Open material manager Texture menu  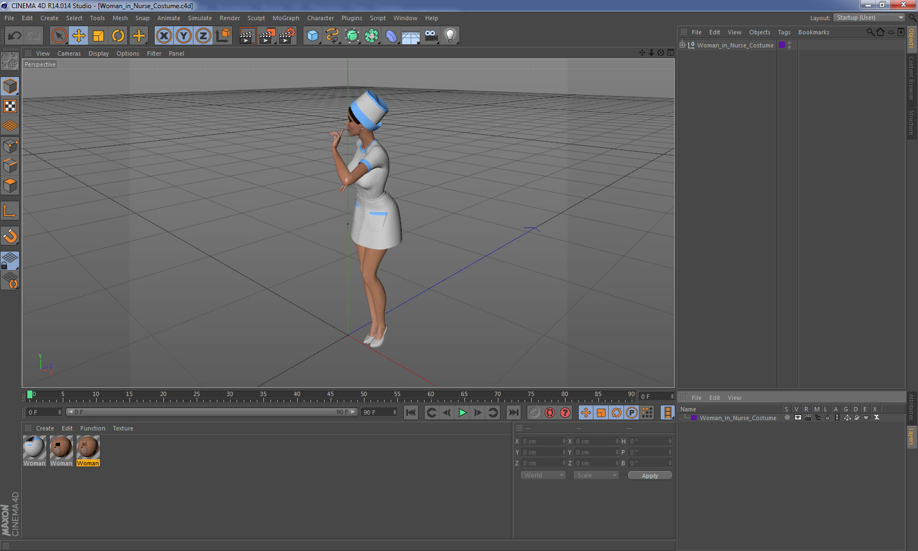pyautogui.click(x=123, y=428)
